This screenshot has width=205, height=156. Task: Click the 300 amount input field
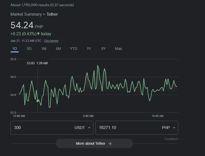tap(52, 128)
